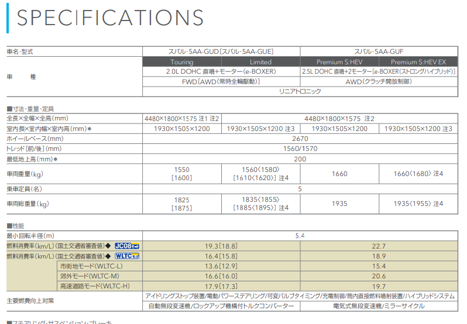
Task: Click the WLTC mode badge icon
Action: [x=127, y=256]
